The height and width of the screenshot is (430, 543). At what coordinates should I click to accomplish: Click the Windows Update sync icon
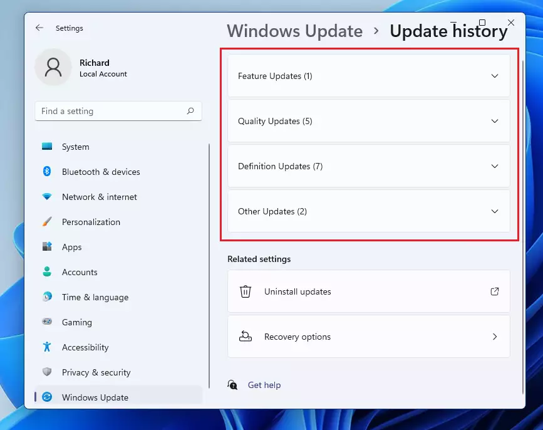(x=47, y=397)
